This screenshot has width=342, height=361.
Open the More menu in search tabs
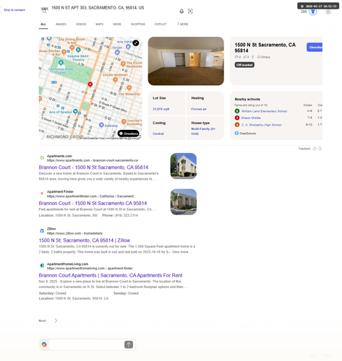coord(183,25)
